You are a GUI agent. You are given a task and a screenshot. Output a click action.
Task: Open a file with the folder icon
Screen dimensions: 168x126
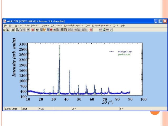click(x=4, y=30)
